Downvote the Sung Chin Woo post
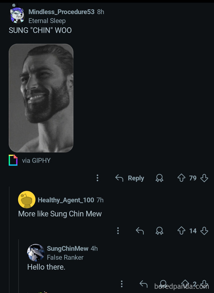 click(204, 178)
